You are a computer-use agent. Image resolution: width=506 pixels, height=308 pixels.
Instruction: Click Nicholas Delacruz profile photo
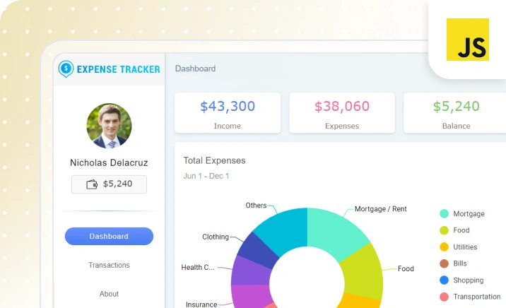pyautogui.click(x=109, y=126)
